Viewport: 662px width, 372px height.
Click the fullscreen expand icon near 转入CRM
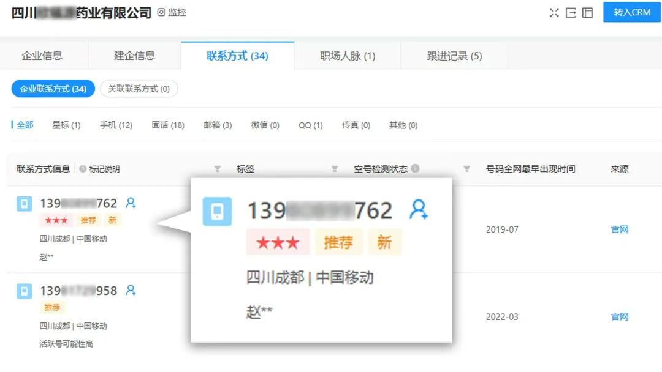554,12
